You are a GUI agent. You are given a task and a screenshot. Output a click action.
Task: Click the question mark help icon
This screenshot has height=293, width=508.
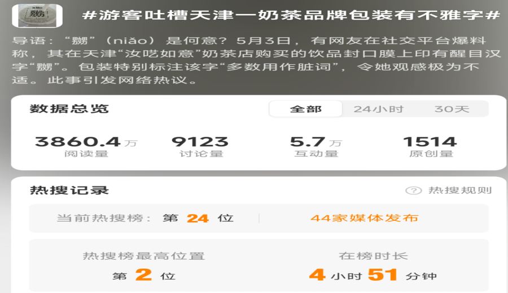click(x=413, y=190)
